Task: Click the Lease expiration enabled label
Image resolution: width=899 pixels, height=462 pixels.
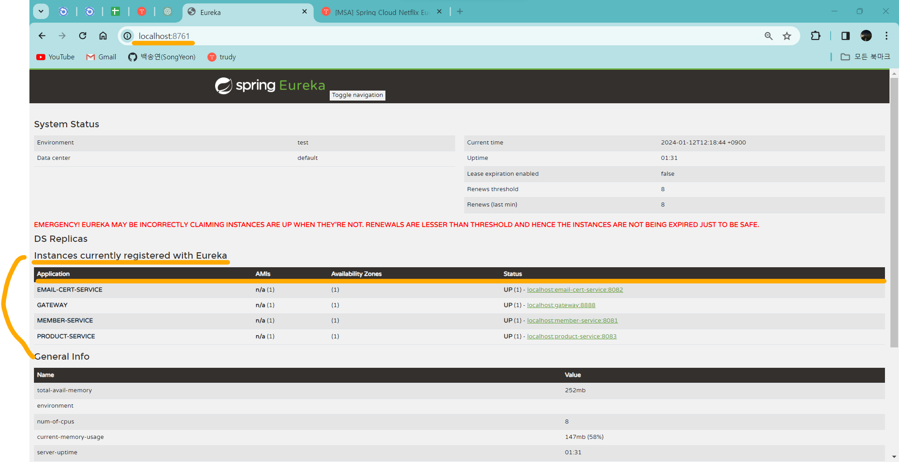Action: pyautogui.click(x=503, y=174)
